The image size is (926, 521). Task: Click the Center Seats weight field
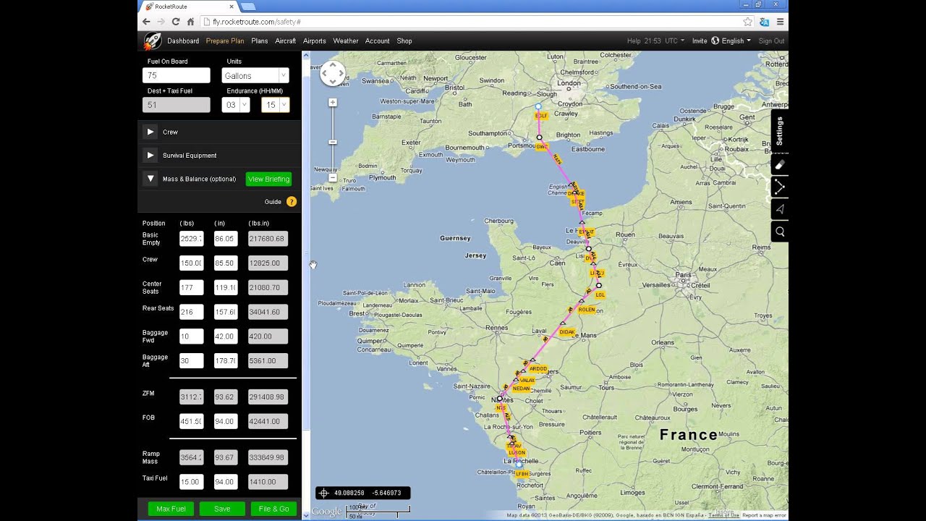coord(192,287)
